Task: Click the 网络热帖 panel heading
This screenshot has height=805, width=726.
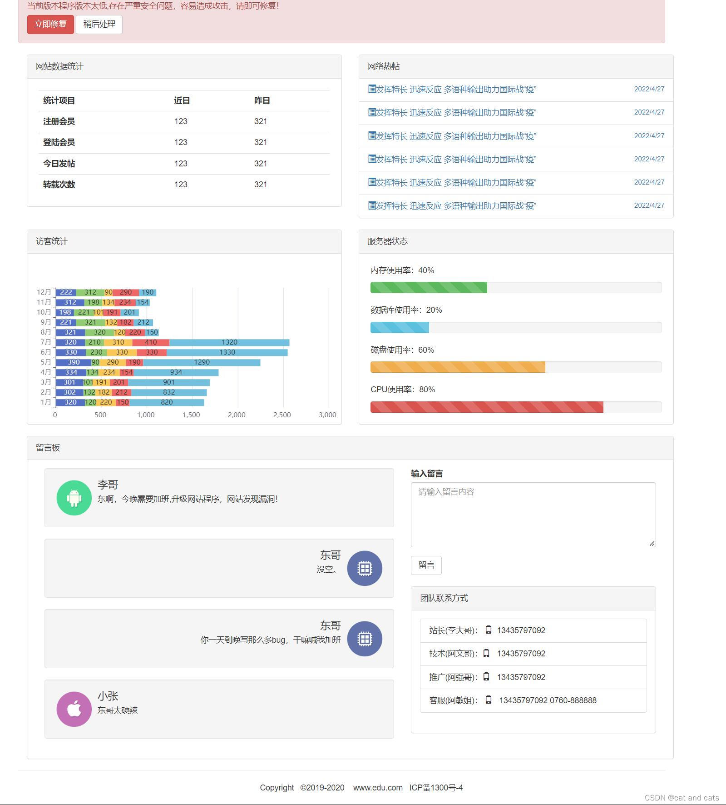Action: (516, 66)
